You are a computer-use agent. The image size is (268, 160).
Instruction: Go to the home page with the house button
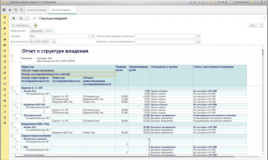(x=14, y=18)
